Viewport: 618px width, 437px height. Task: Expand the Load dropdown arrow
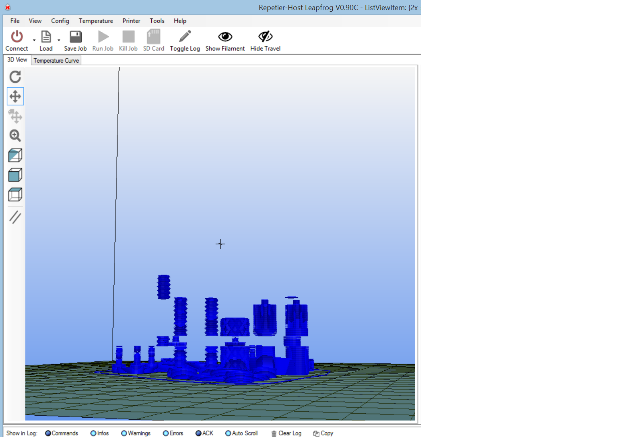[59, 40]
